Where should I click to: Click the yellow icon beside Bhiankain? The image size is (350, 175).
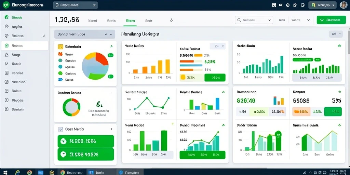click(x=60, y=46)
